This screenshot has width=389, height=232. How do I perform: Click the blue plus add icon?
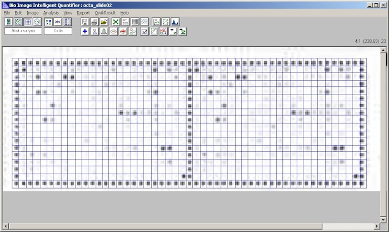85,31
